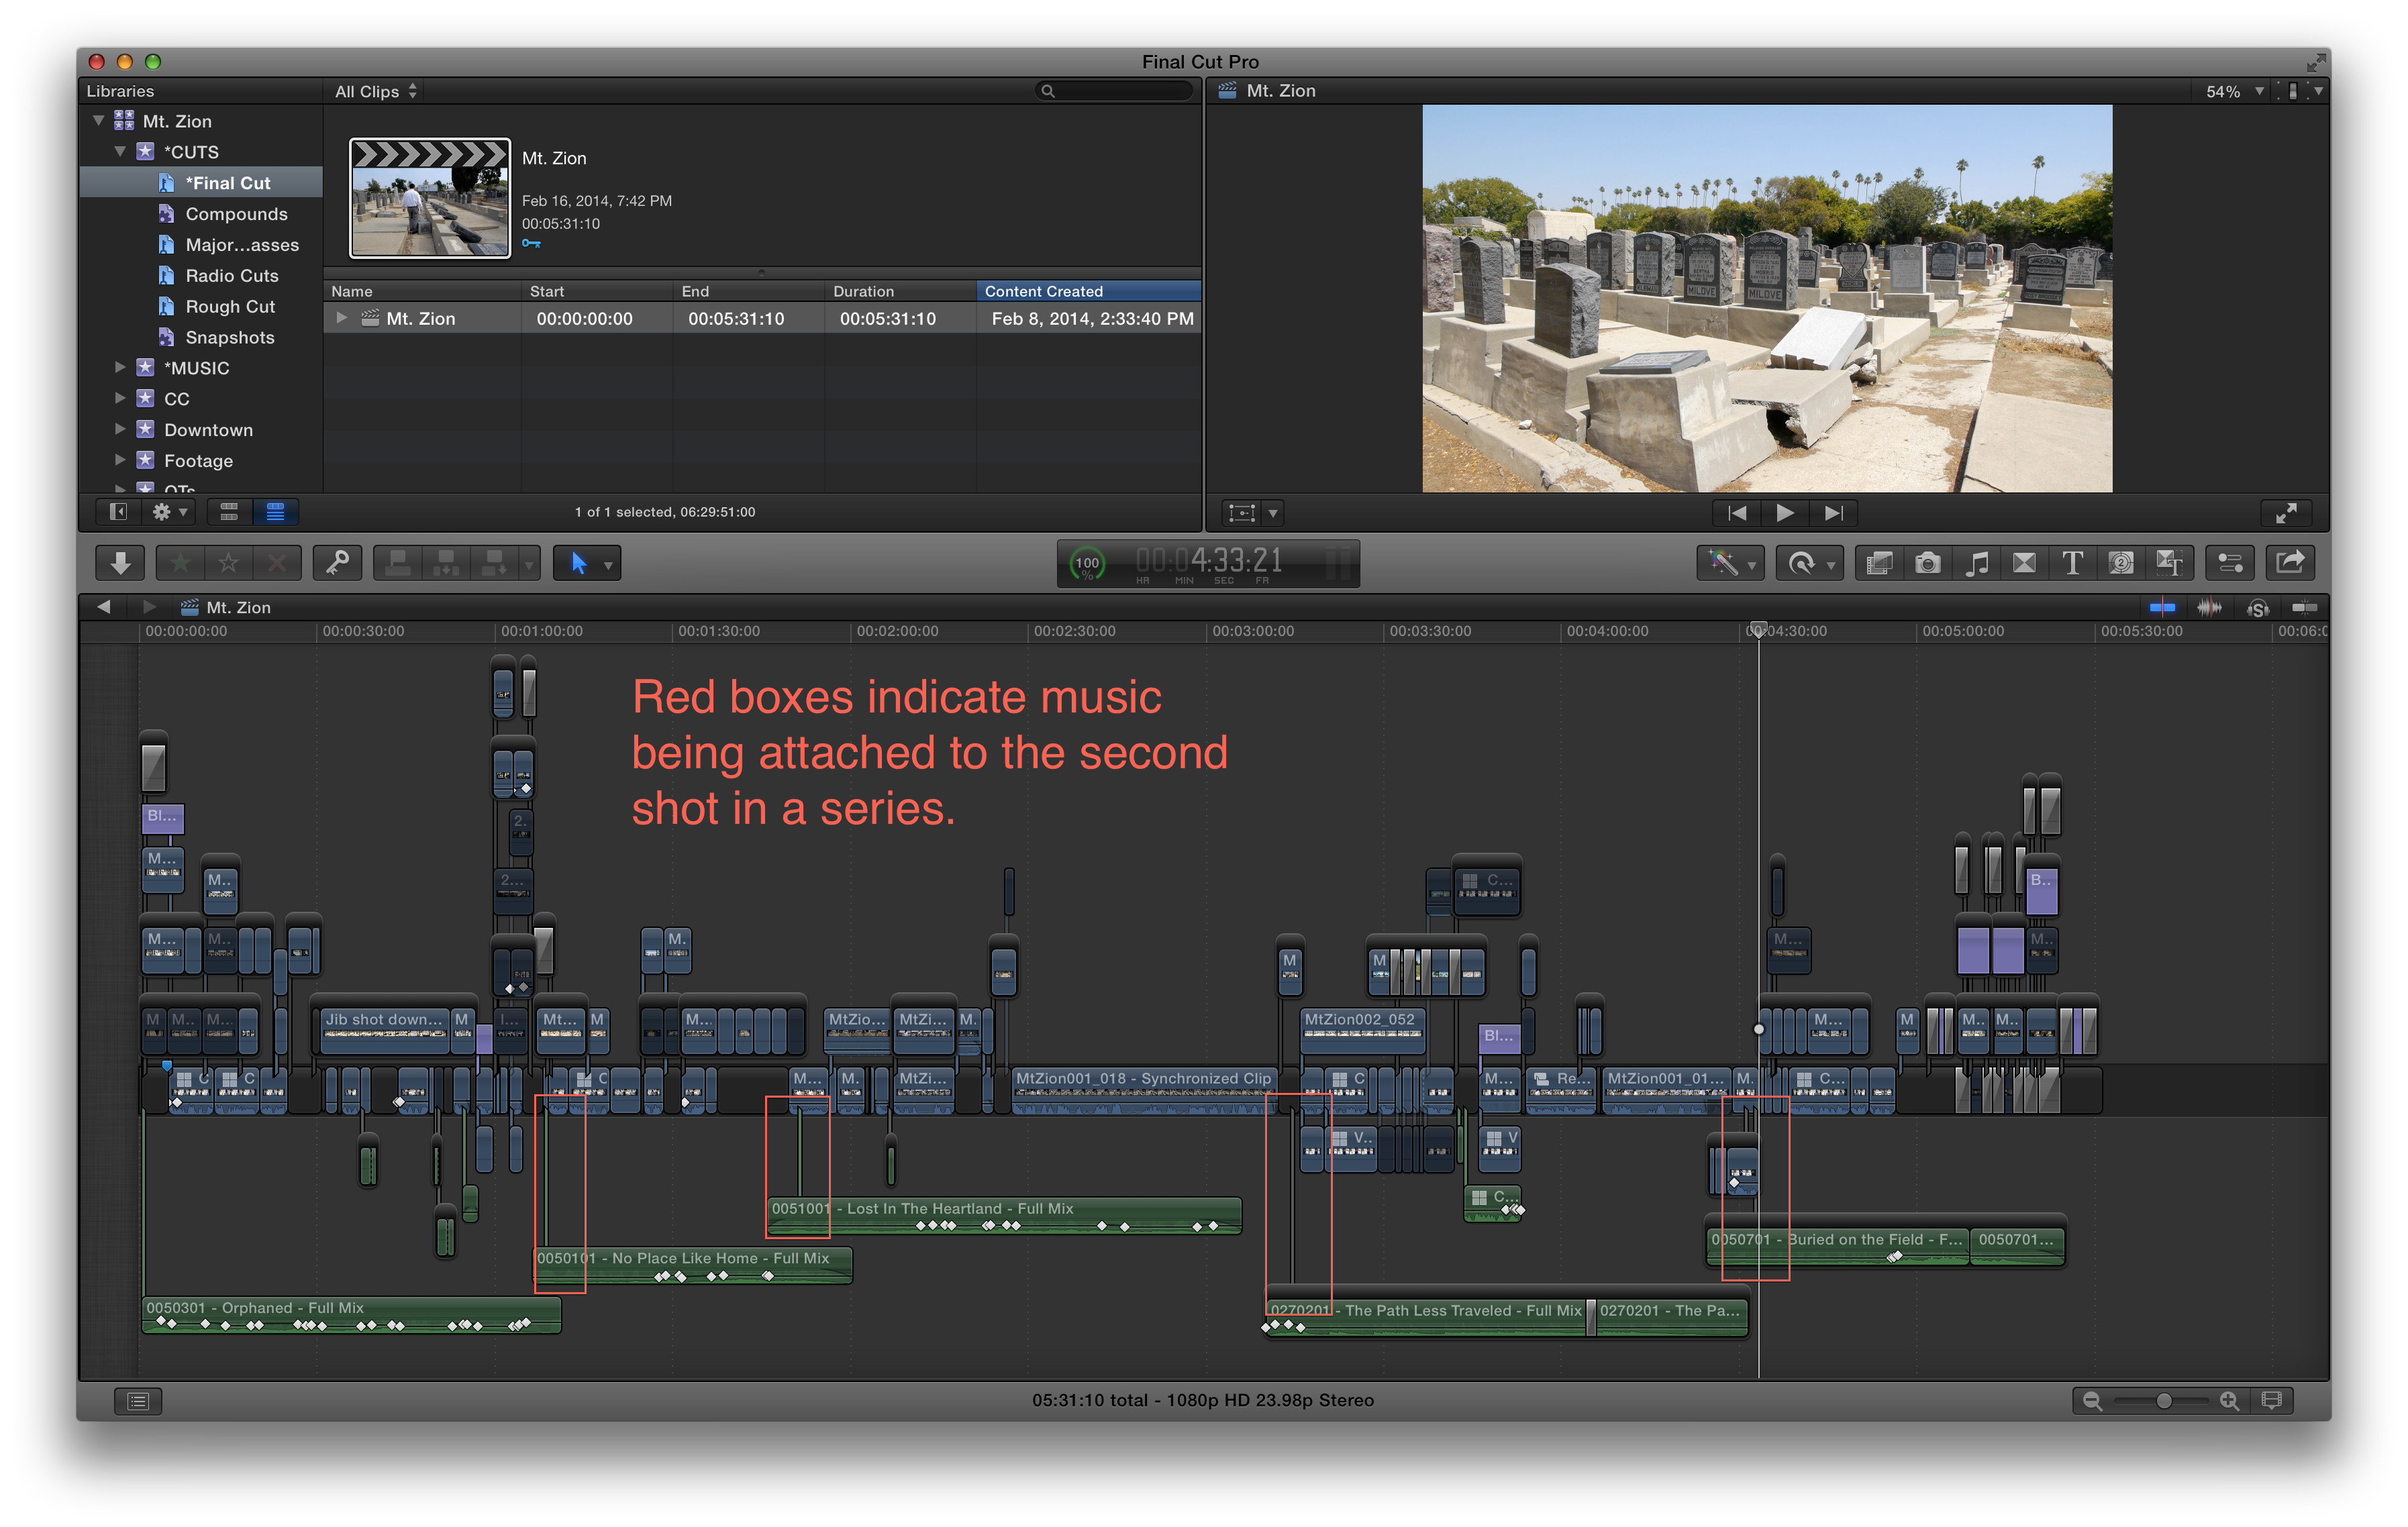Image resolution: width=2408 pixels, height=1527 pixels.
Task: Insert clip into the storyline button
Action: coord(446,563)
